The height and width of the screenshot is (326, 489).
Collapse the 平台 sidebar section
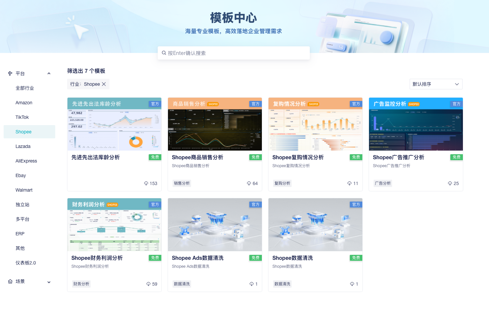click(49, 73)
